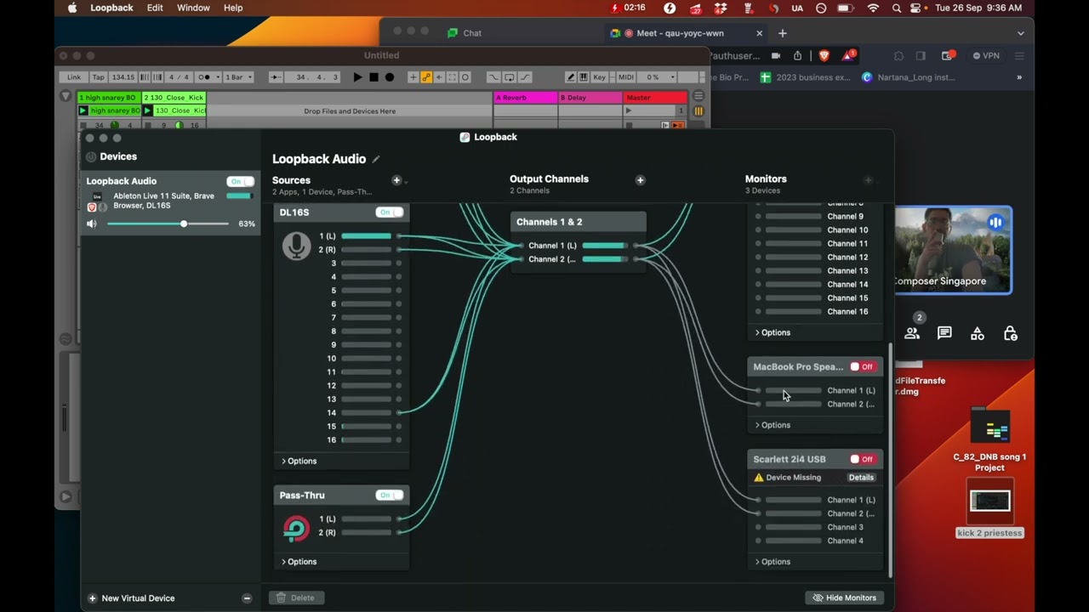Open Brave tab search chevron
Screen dimensions: 1089x612
[x=1020, y=33]
